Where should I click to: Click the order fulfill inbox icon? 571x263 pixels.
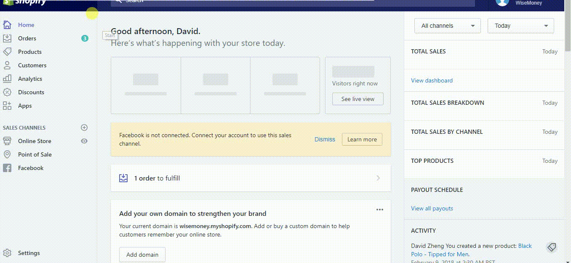coord(123,178)
